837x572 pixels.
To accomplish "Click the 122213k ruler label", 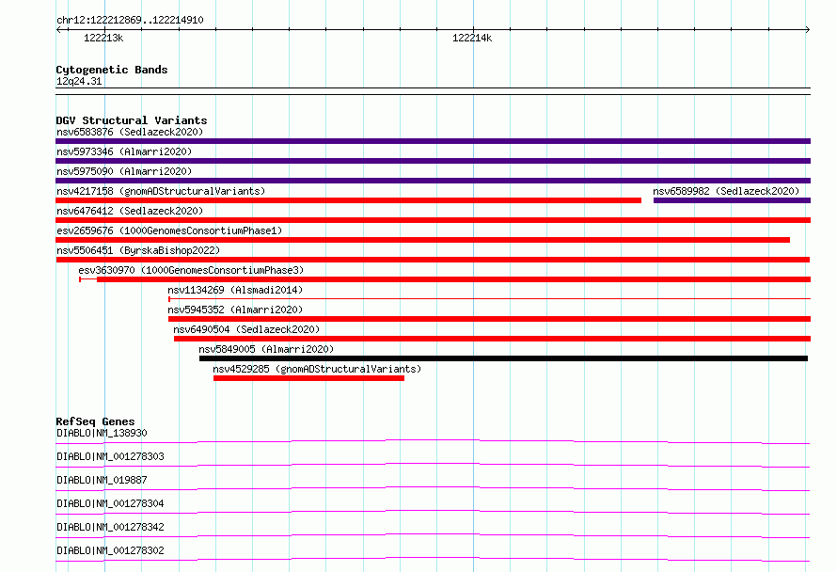I will coord(103,38).
